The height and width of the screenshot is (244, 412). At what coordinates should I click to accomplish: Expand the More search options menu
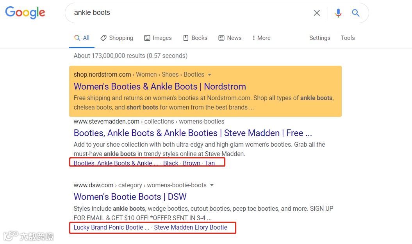point(261,38)
